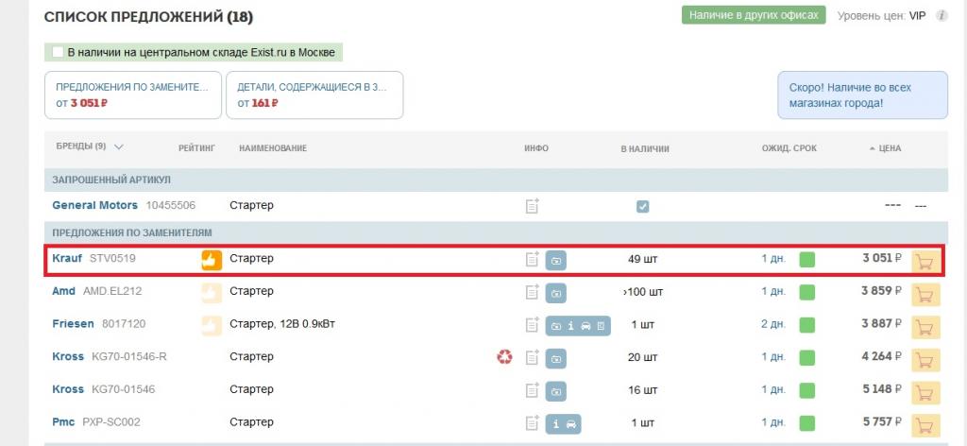Click the Наименование column header
The width and height of the screenshot is (967, 446).
(x=273, y=148)
